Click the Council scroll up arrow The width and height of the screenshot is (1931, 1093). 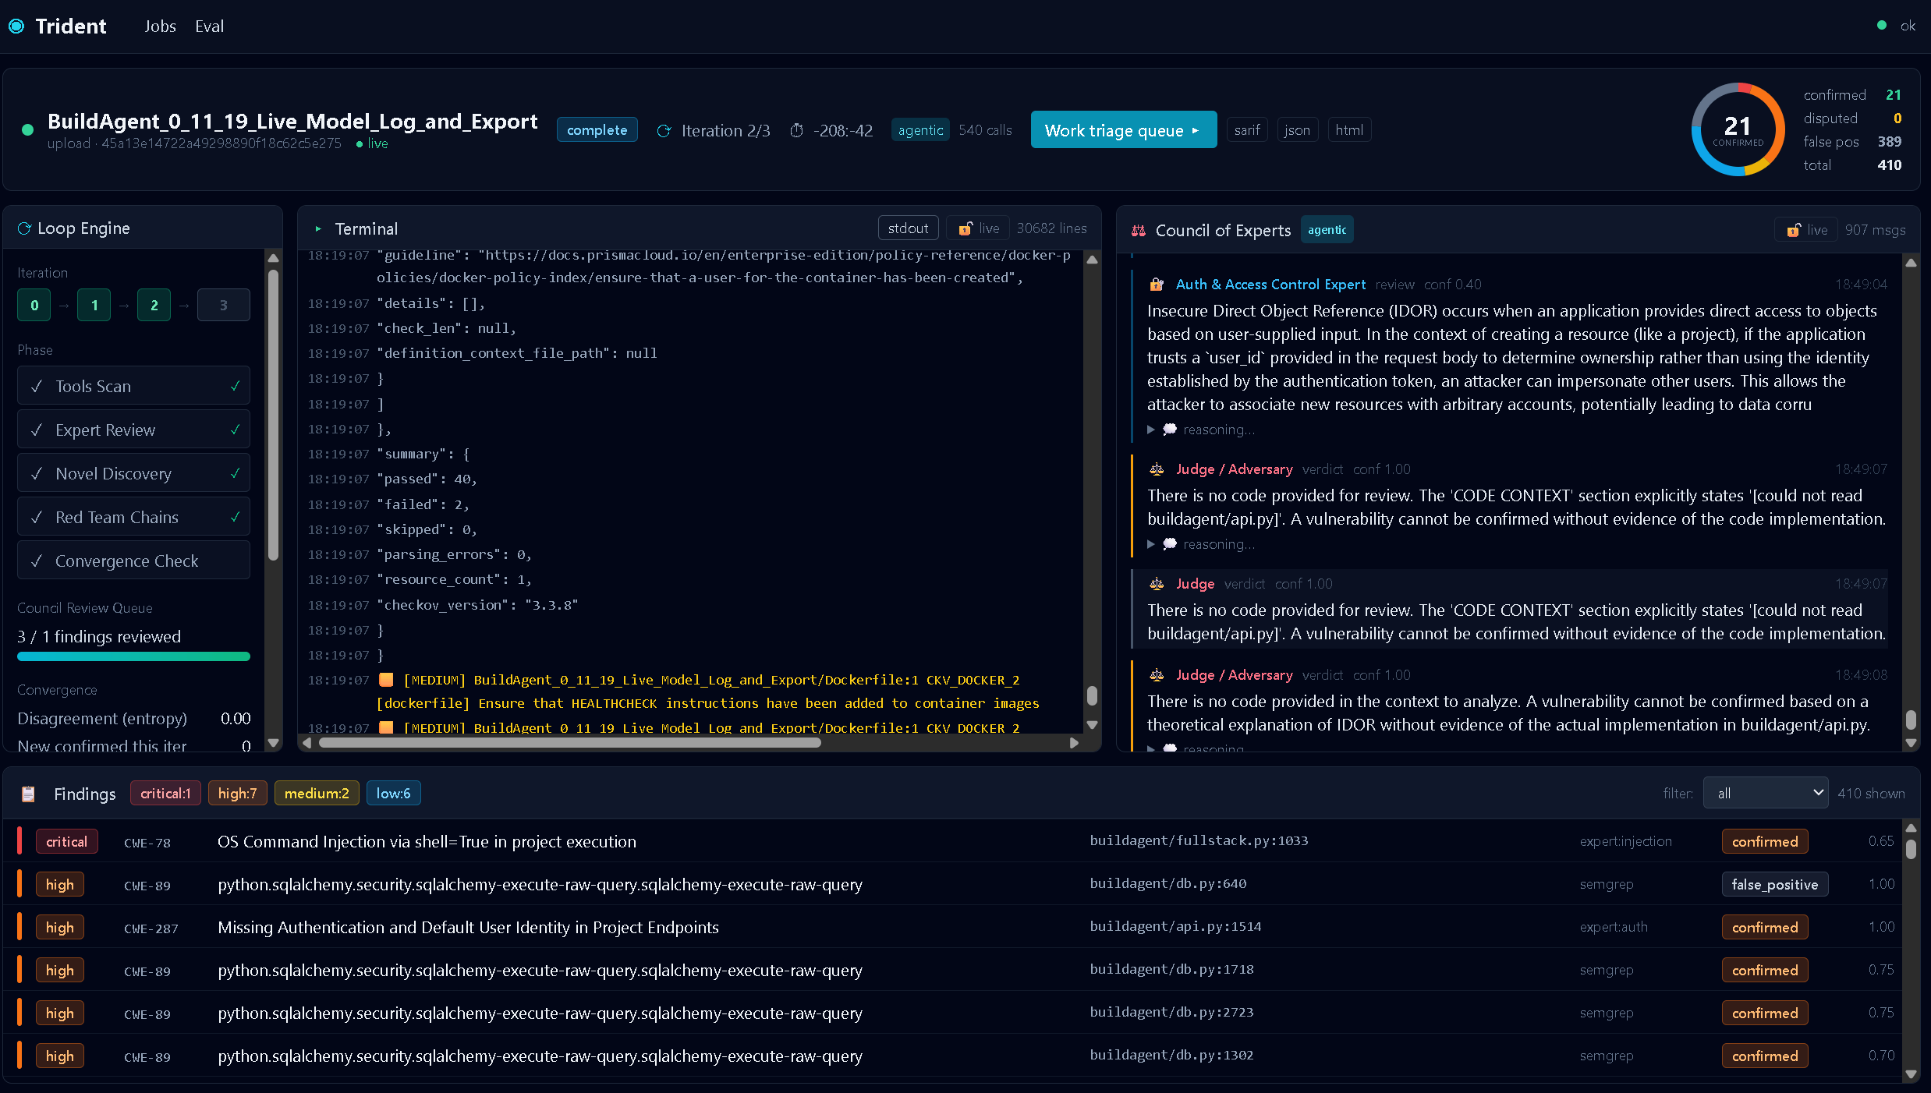[1911, 263]
